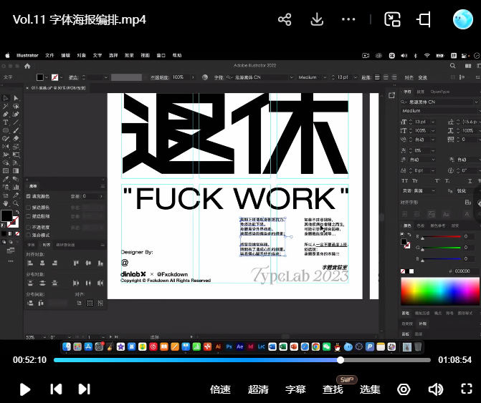Open the 文件 menu in Illustrator
This screenshot has height=403, width=481.
click(x=49, y=54)
